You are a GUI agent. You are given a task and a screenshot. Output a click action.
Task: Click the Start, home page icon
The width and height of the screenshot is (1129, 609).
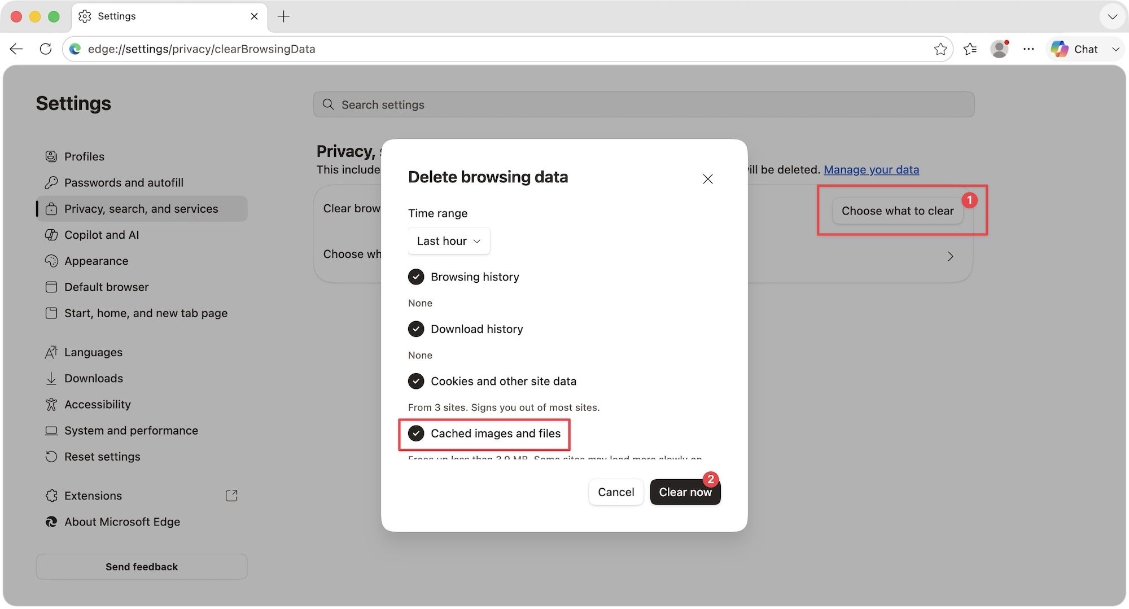coord(51,313)
